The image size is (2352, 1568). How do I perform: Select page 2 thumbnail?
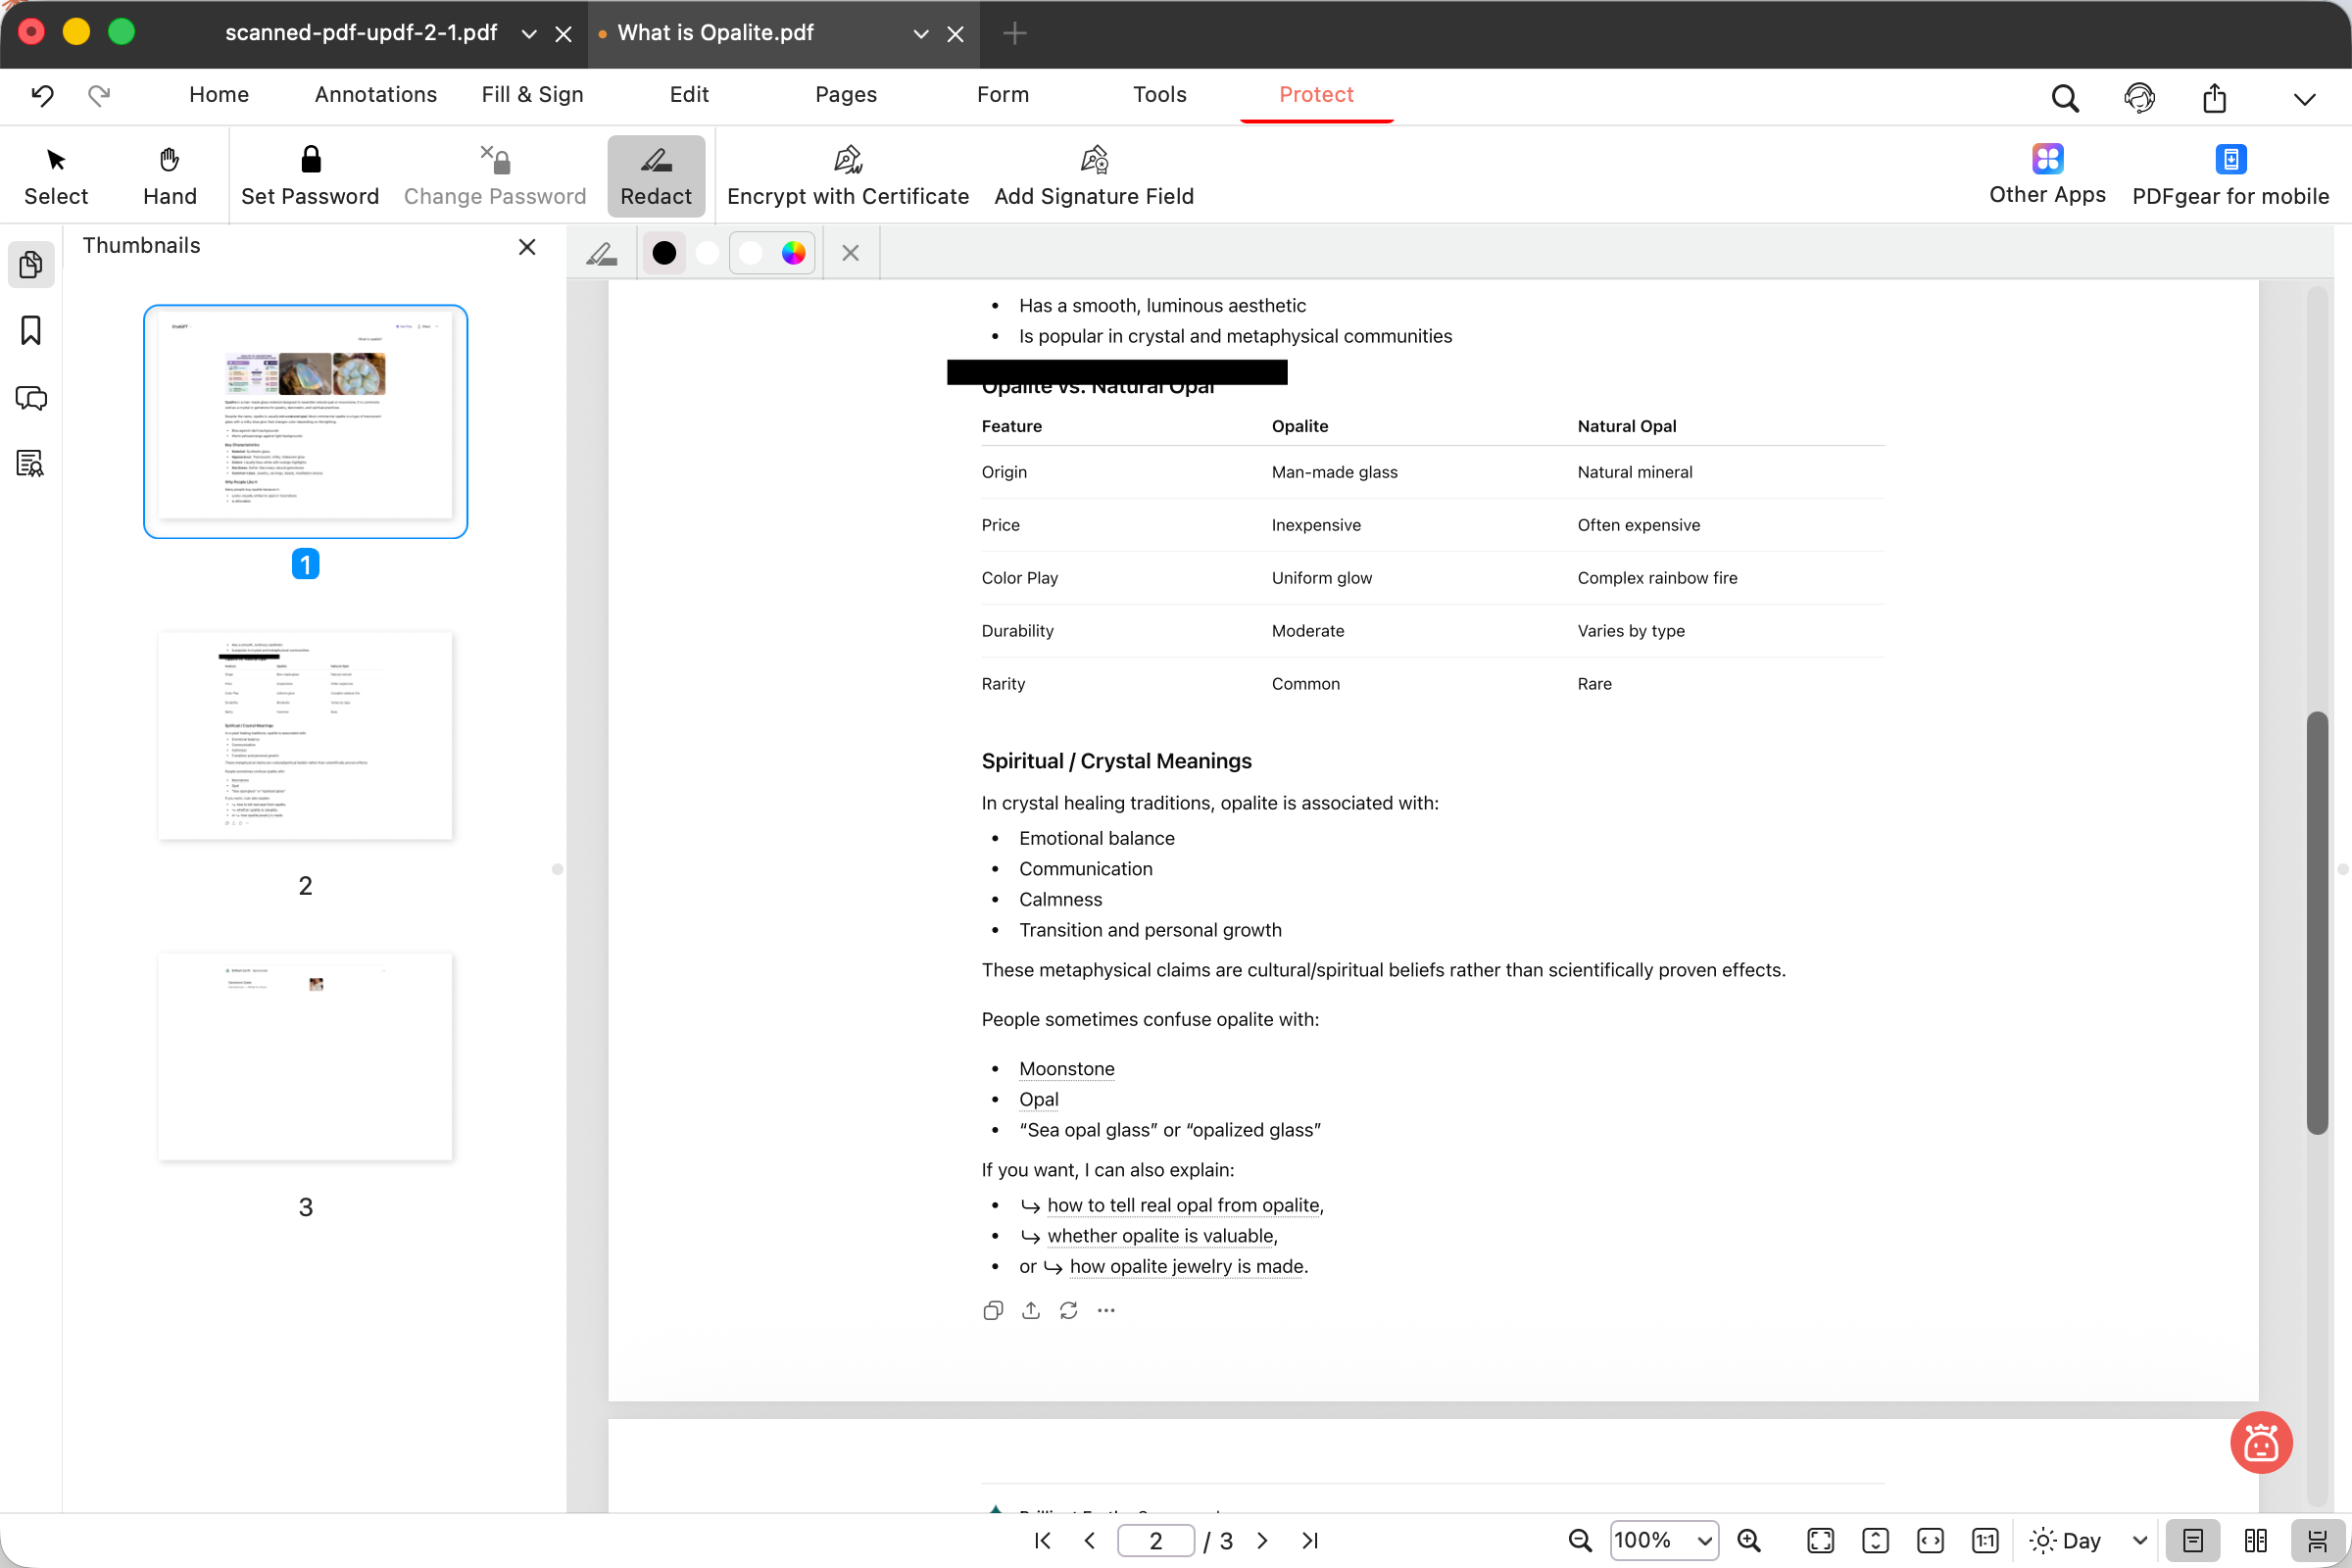[x=305, y=735]
